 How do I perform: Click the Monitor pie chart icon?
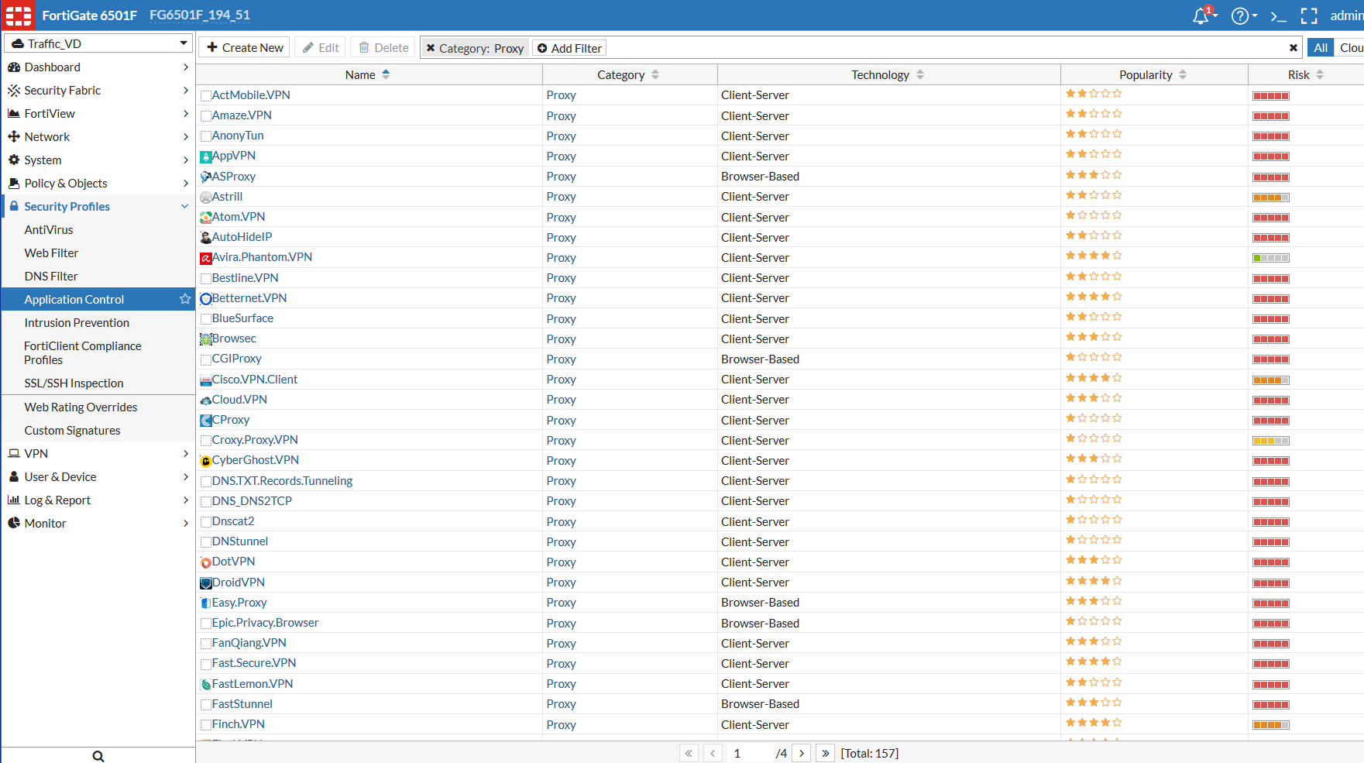coord(14,524)
